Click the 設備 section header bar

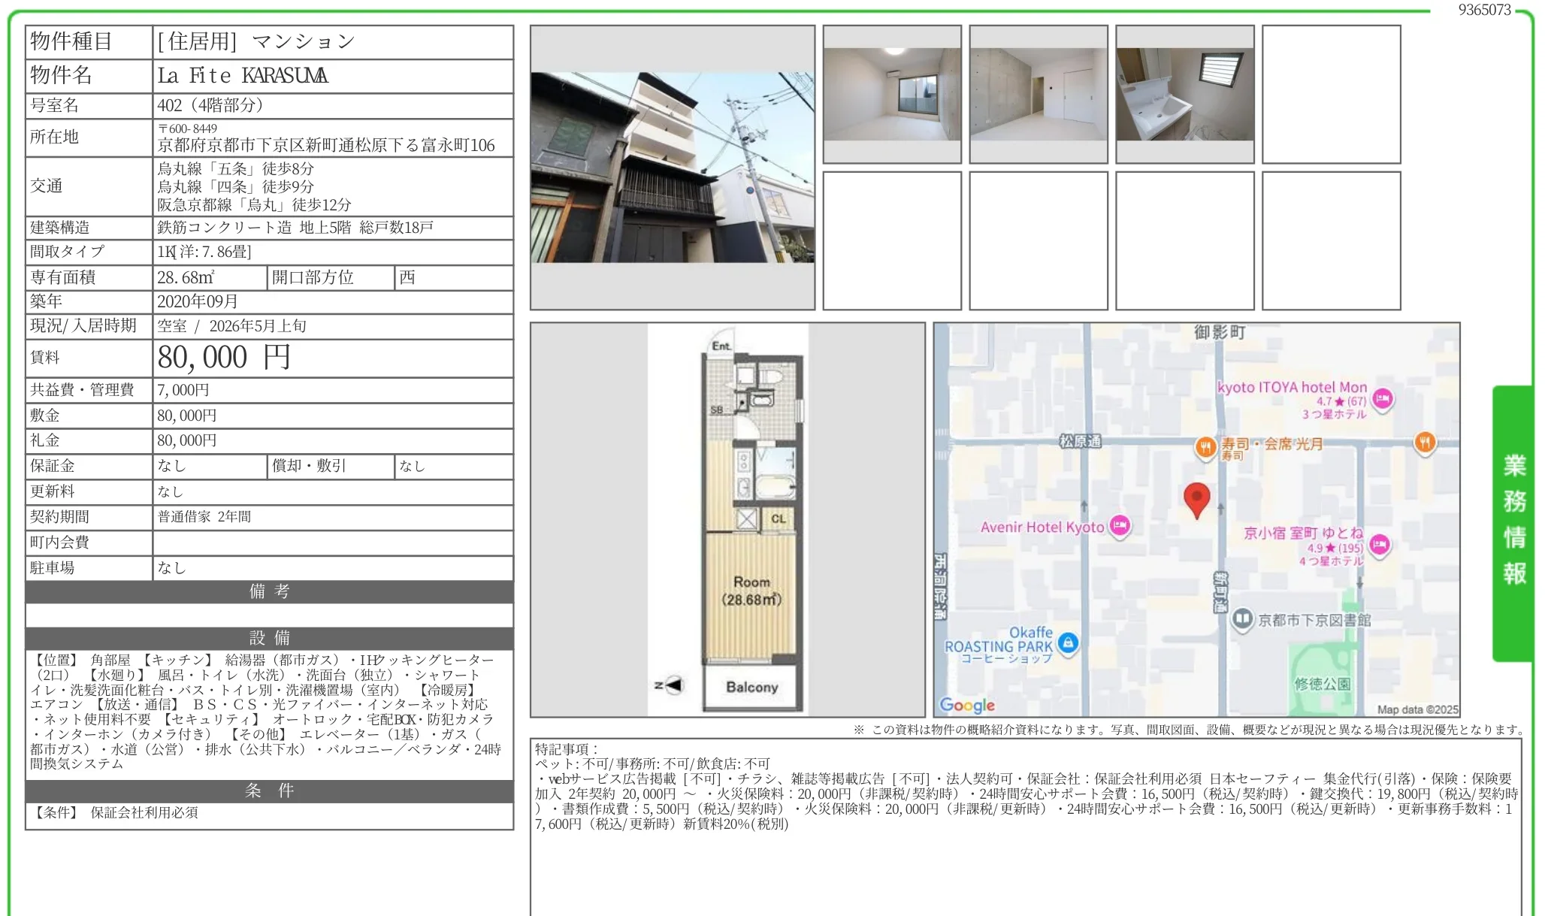click(x=269, y=638)
